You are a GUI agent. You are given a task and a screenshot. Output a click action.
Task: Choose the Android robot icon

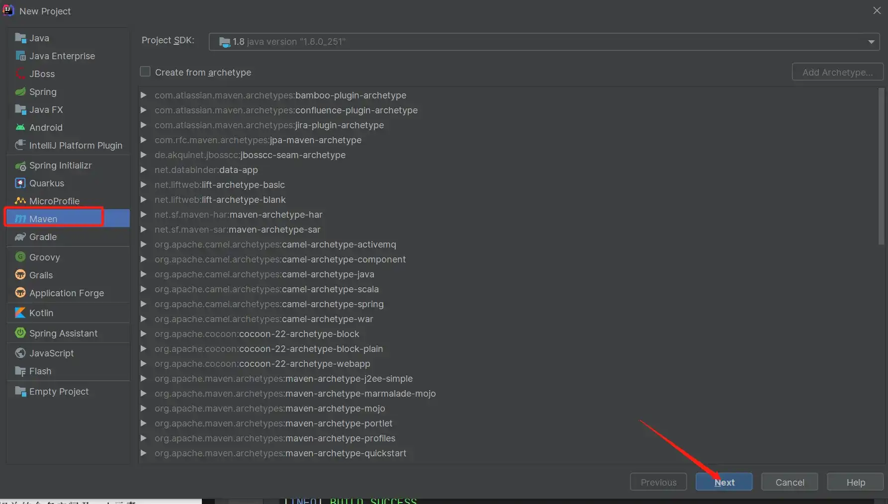[x=20, y=127]
